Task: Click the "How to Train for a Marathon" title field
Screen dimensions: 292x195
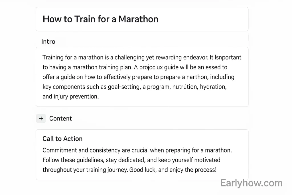Action: (142, 19)
